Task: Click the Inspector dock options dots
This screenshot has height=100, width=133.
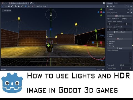Action: click(x=132, y=3)
